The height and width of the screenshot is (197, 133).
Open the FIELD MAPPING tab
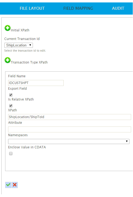[78, 8]
